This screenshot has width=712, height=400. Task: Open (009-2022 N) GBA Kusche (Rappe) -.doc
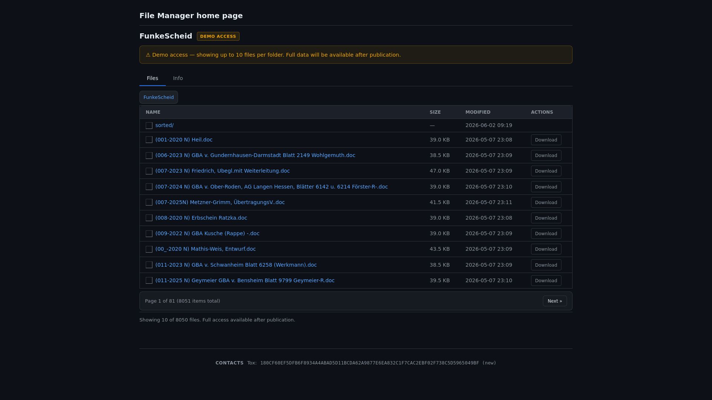(207, 233)
